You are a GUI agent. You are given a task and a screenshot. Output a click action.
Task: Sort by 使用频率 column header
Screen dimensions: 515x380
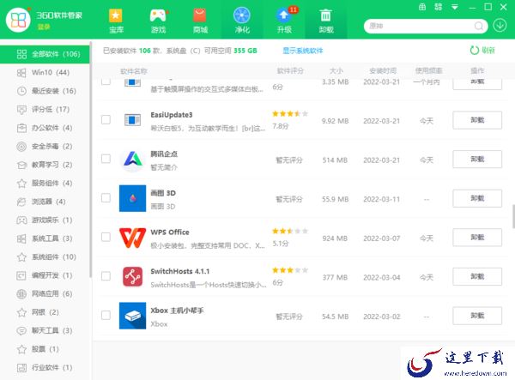click(428, 71)
